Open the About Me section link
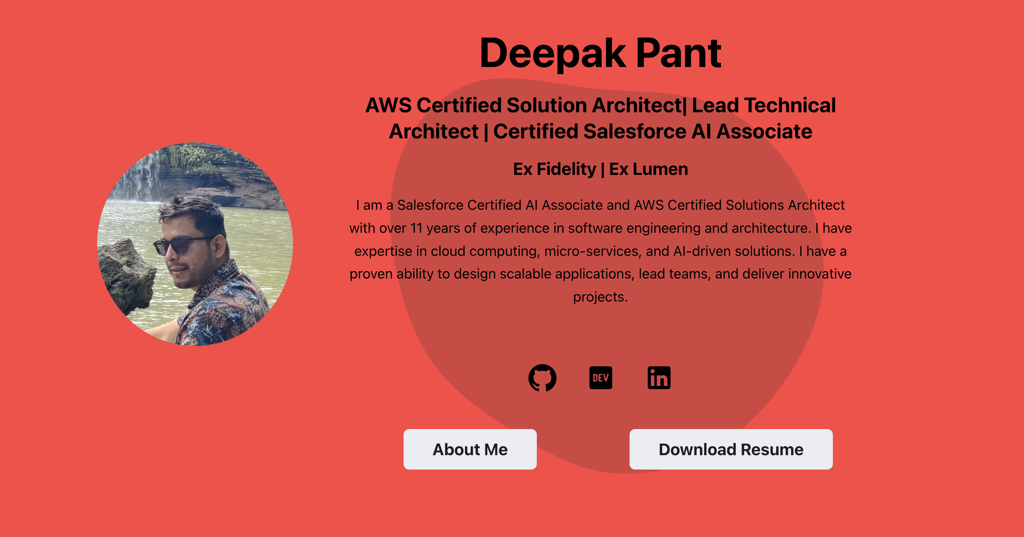Viewport: 1024px width, 537px height. coord(470,449)
